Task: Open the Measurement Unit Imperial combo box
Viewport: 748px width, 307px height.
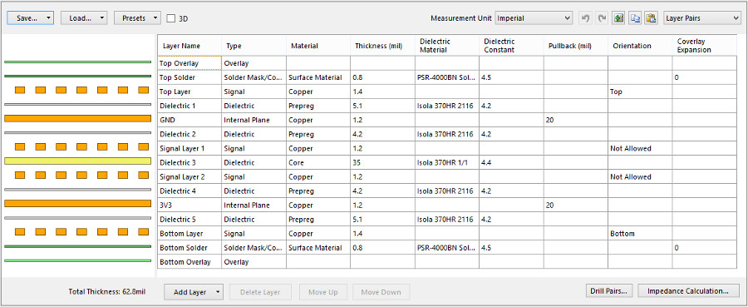Action: click(x=534, y=18)
